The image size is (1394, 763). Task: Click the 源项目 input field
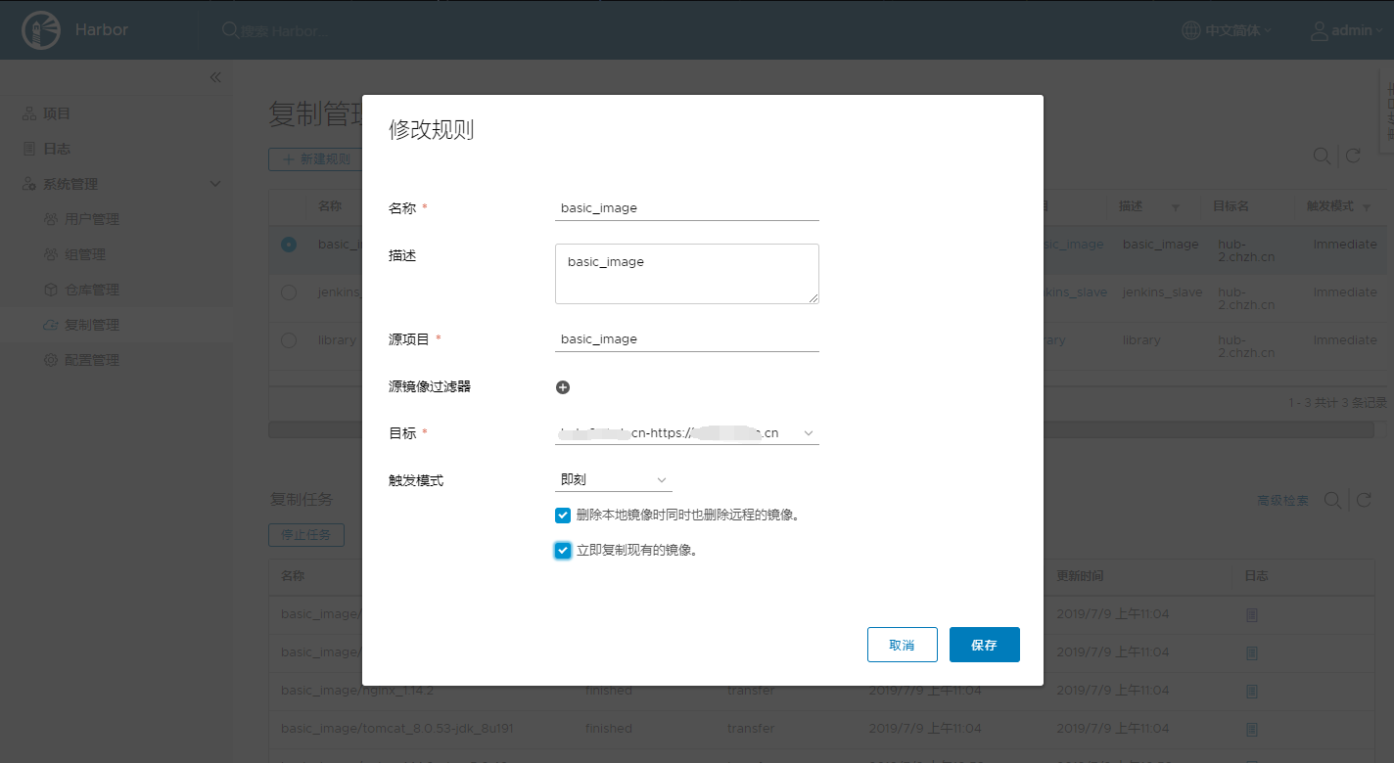(x=686, y=339)
